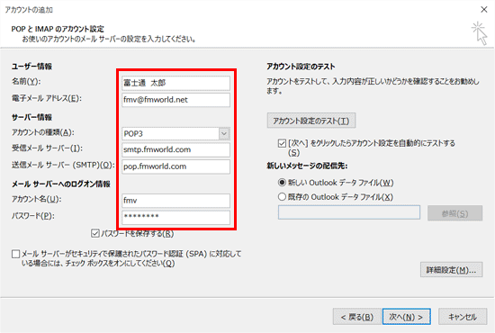
Task: Click the 送信メール サーバー (SMTP) field
Action: click(175, 166)
